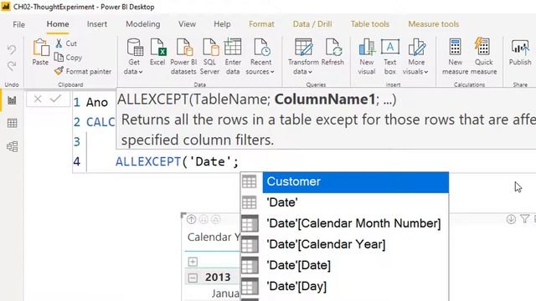Switch to the View tab

click(x=187, y=24)
